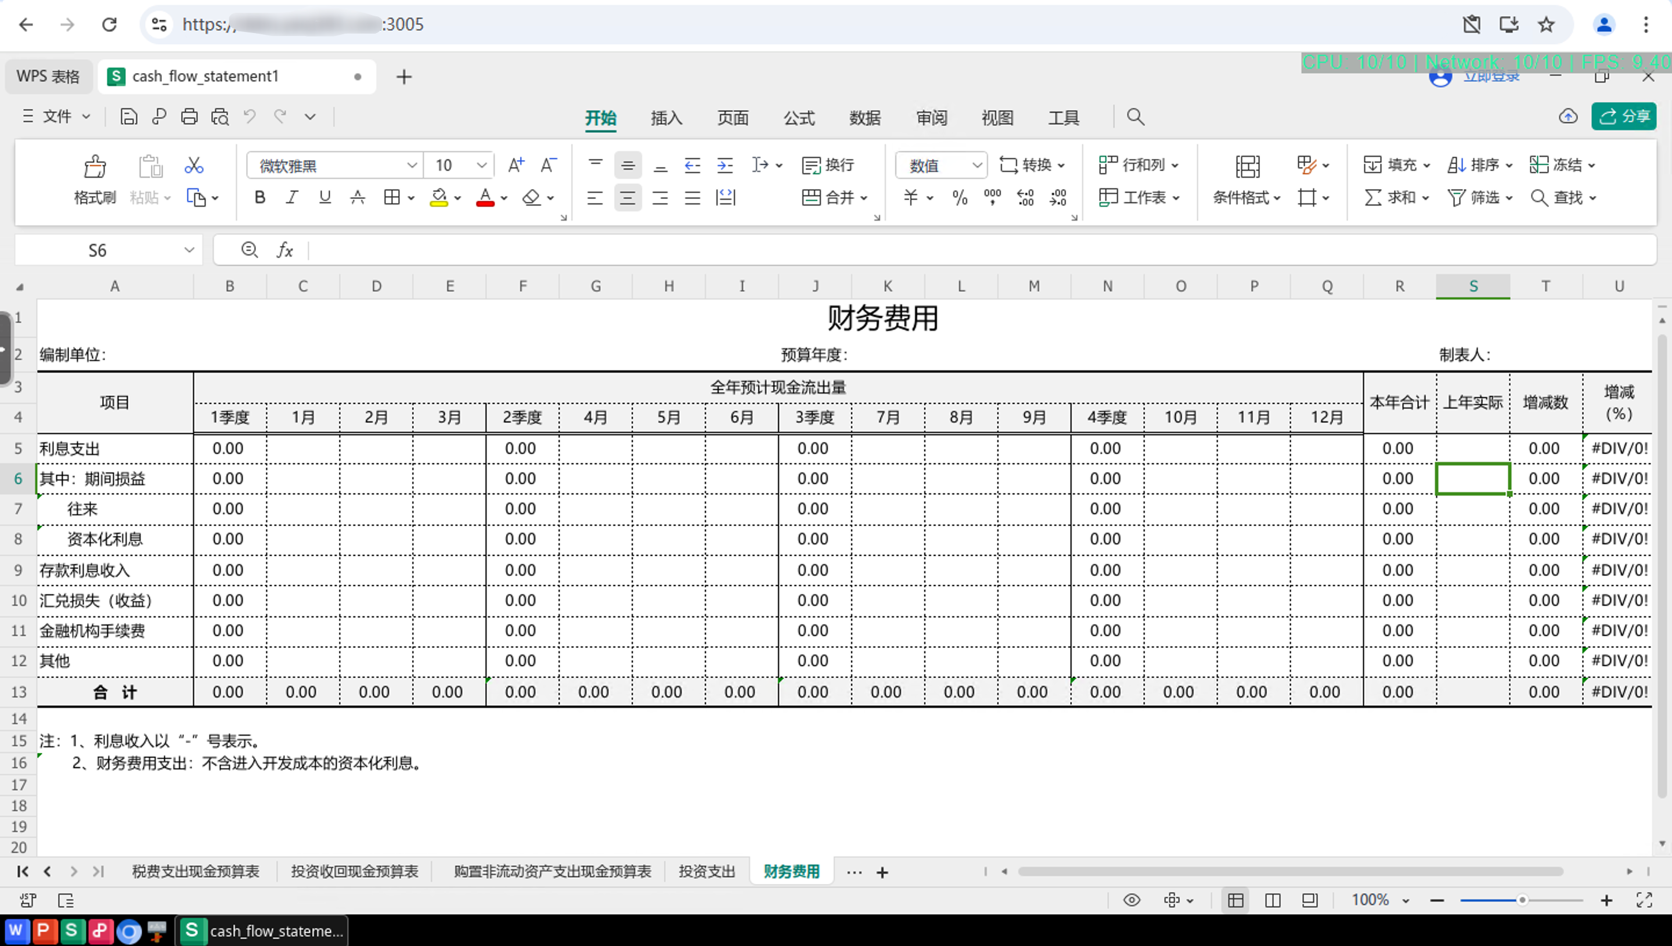Apply red font color
Screen dimensions: 1672x946
coord(485,197)
